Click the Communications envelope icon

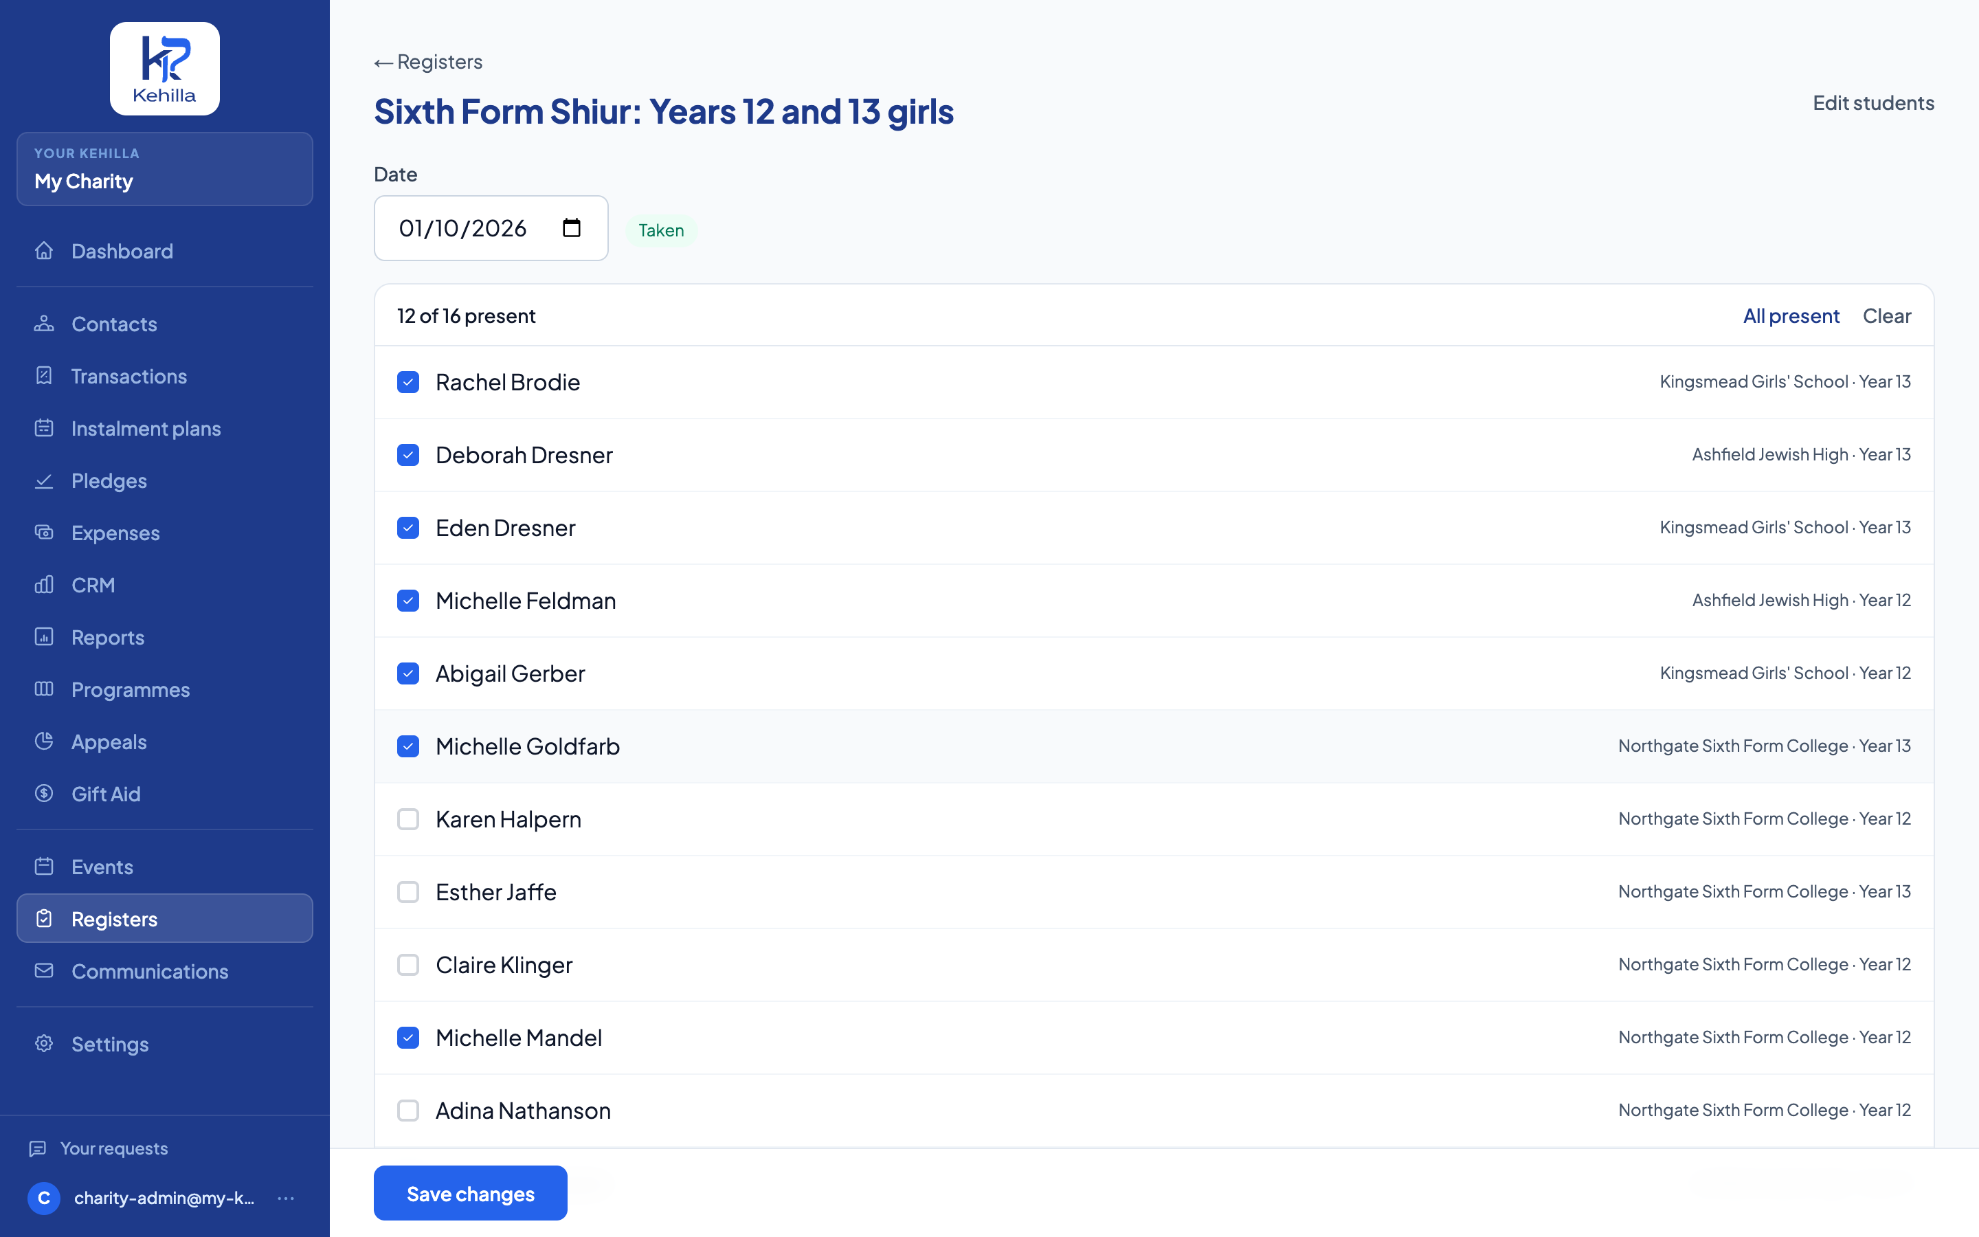[x=44, y=970]
